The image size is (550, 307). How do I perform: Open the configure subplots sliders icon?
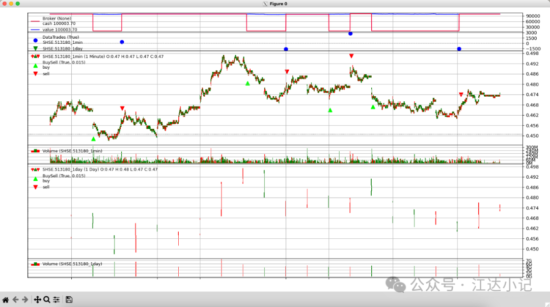(57, 300)
